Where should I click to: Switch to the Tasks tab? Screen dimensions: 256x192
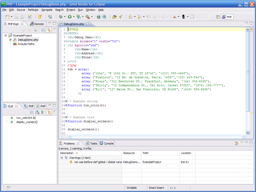(x=91, y=143)
